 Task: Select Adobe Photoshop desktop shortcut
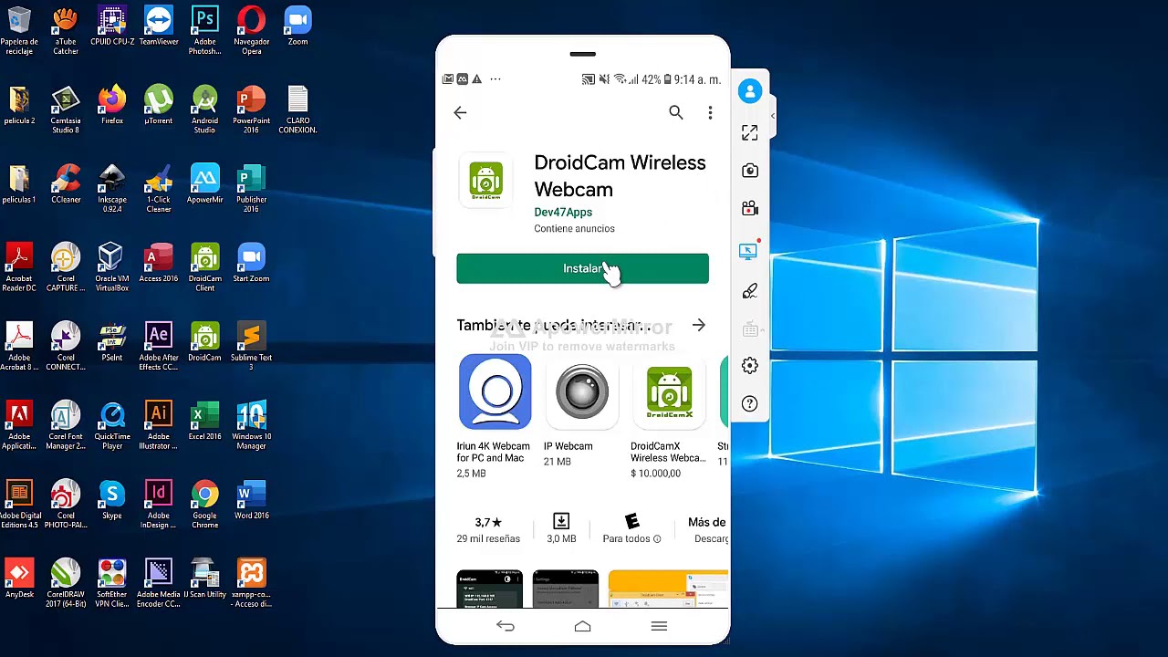click(x=205, y=31)
